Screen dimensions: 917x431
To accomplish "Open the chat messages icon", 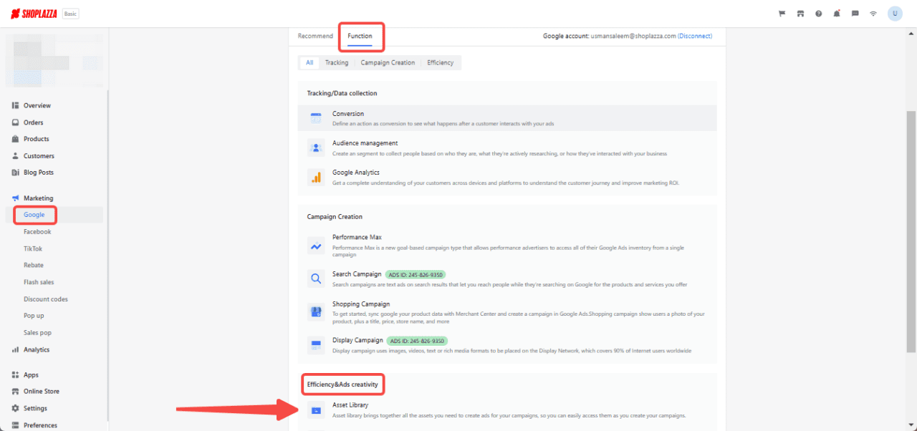I will tap(855, 14).
